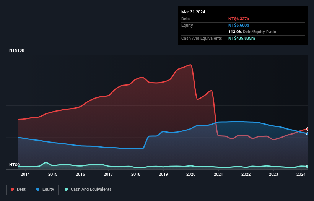Click the 113.0% Debt/Equity Ratio text

252,32
